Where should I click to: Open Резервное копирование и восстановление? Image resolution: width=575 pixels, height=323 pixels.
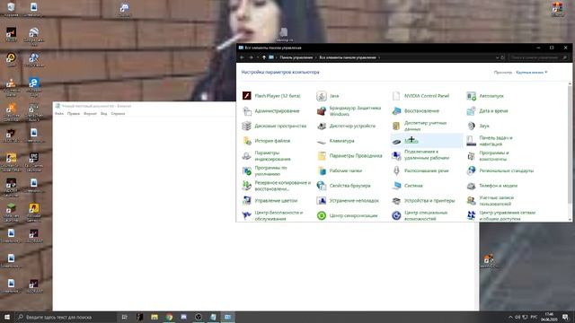[x=277, y=186]
